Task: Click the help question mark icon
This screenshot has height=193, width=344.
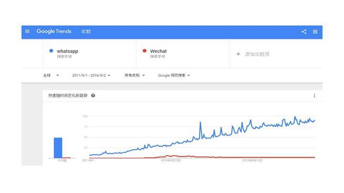Action: [x=93, y=95]
